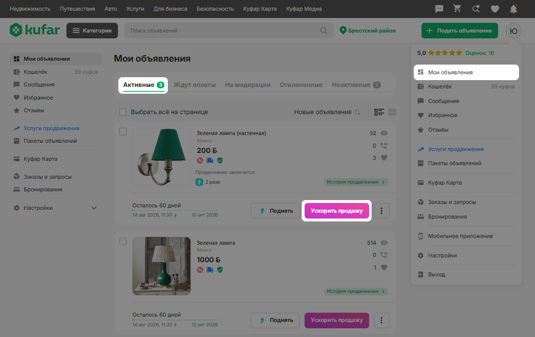
Task: Open wall lamp listing thumbnail
Action: tap(162, 157)
